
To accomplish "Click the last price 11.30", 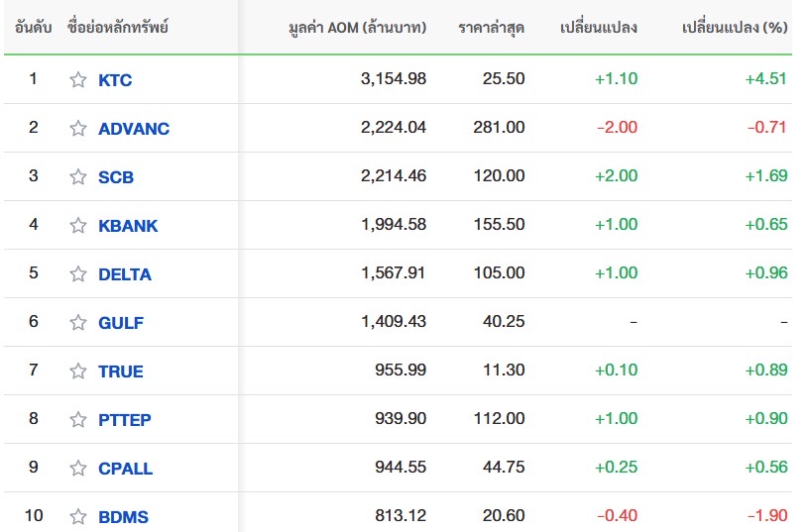I will [x=504, y=370].
